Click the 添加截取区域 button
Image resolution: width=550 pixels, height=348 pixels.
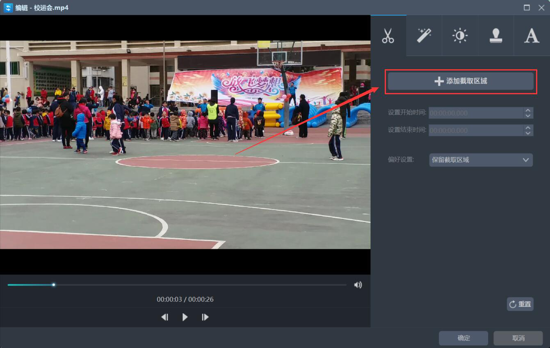tap(461, 81)
